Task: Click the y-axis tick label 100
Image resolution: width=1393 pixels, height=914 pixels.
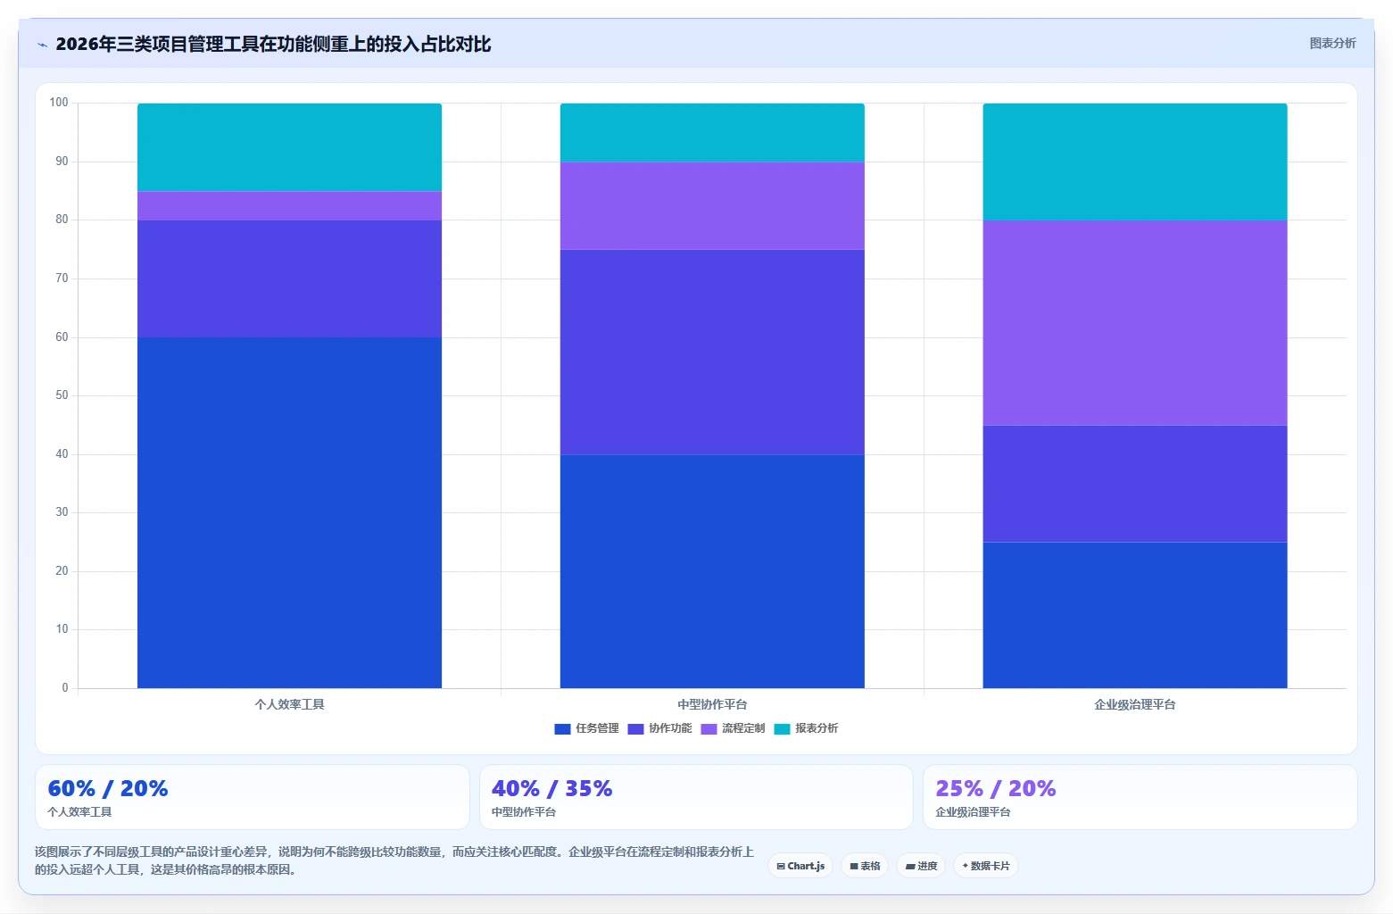Action: coord(59,103)
